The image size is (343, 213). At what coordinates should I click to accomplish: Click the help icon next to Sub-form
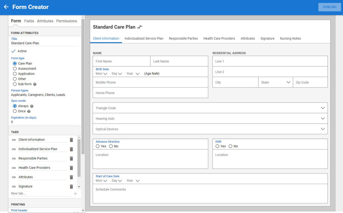35,84
